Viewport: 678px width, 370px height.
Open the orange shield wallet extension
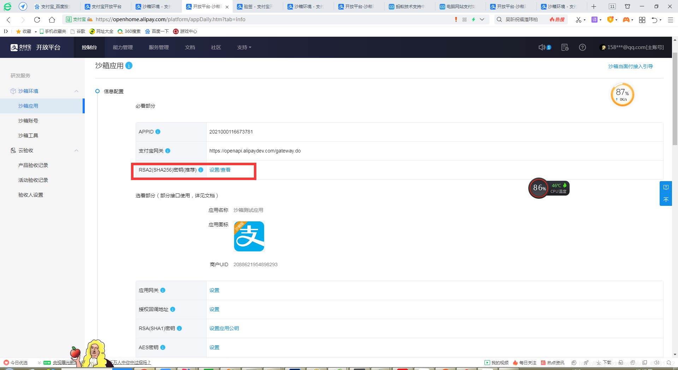pos(610,20)
